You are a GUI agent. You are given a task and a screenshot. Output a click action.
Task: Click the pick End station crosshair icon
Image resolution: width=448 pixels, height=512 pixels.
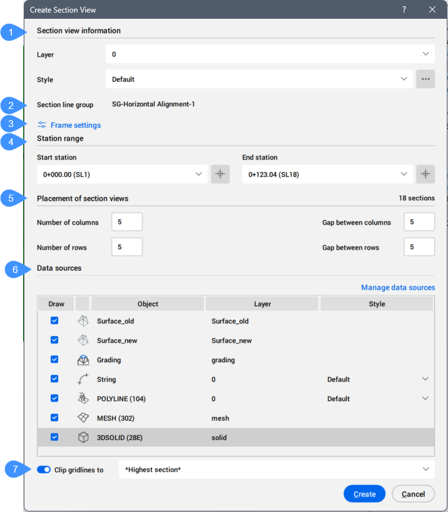coord(425,175)
